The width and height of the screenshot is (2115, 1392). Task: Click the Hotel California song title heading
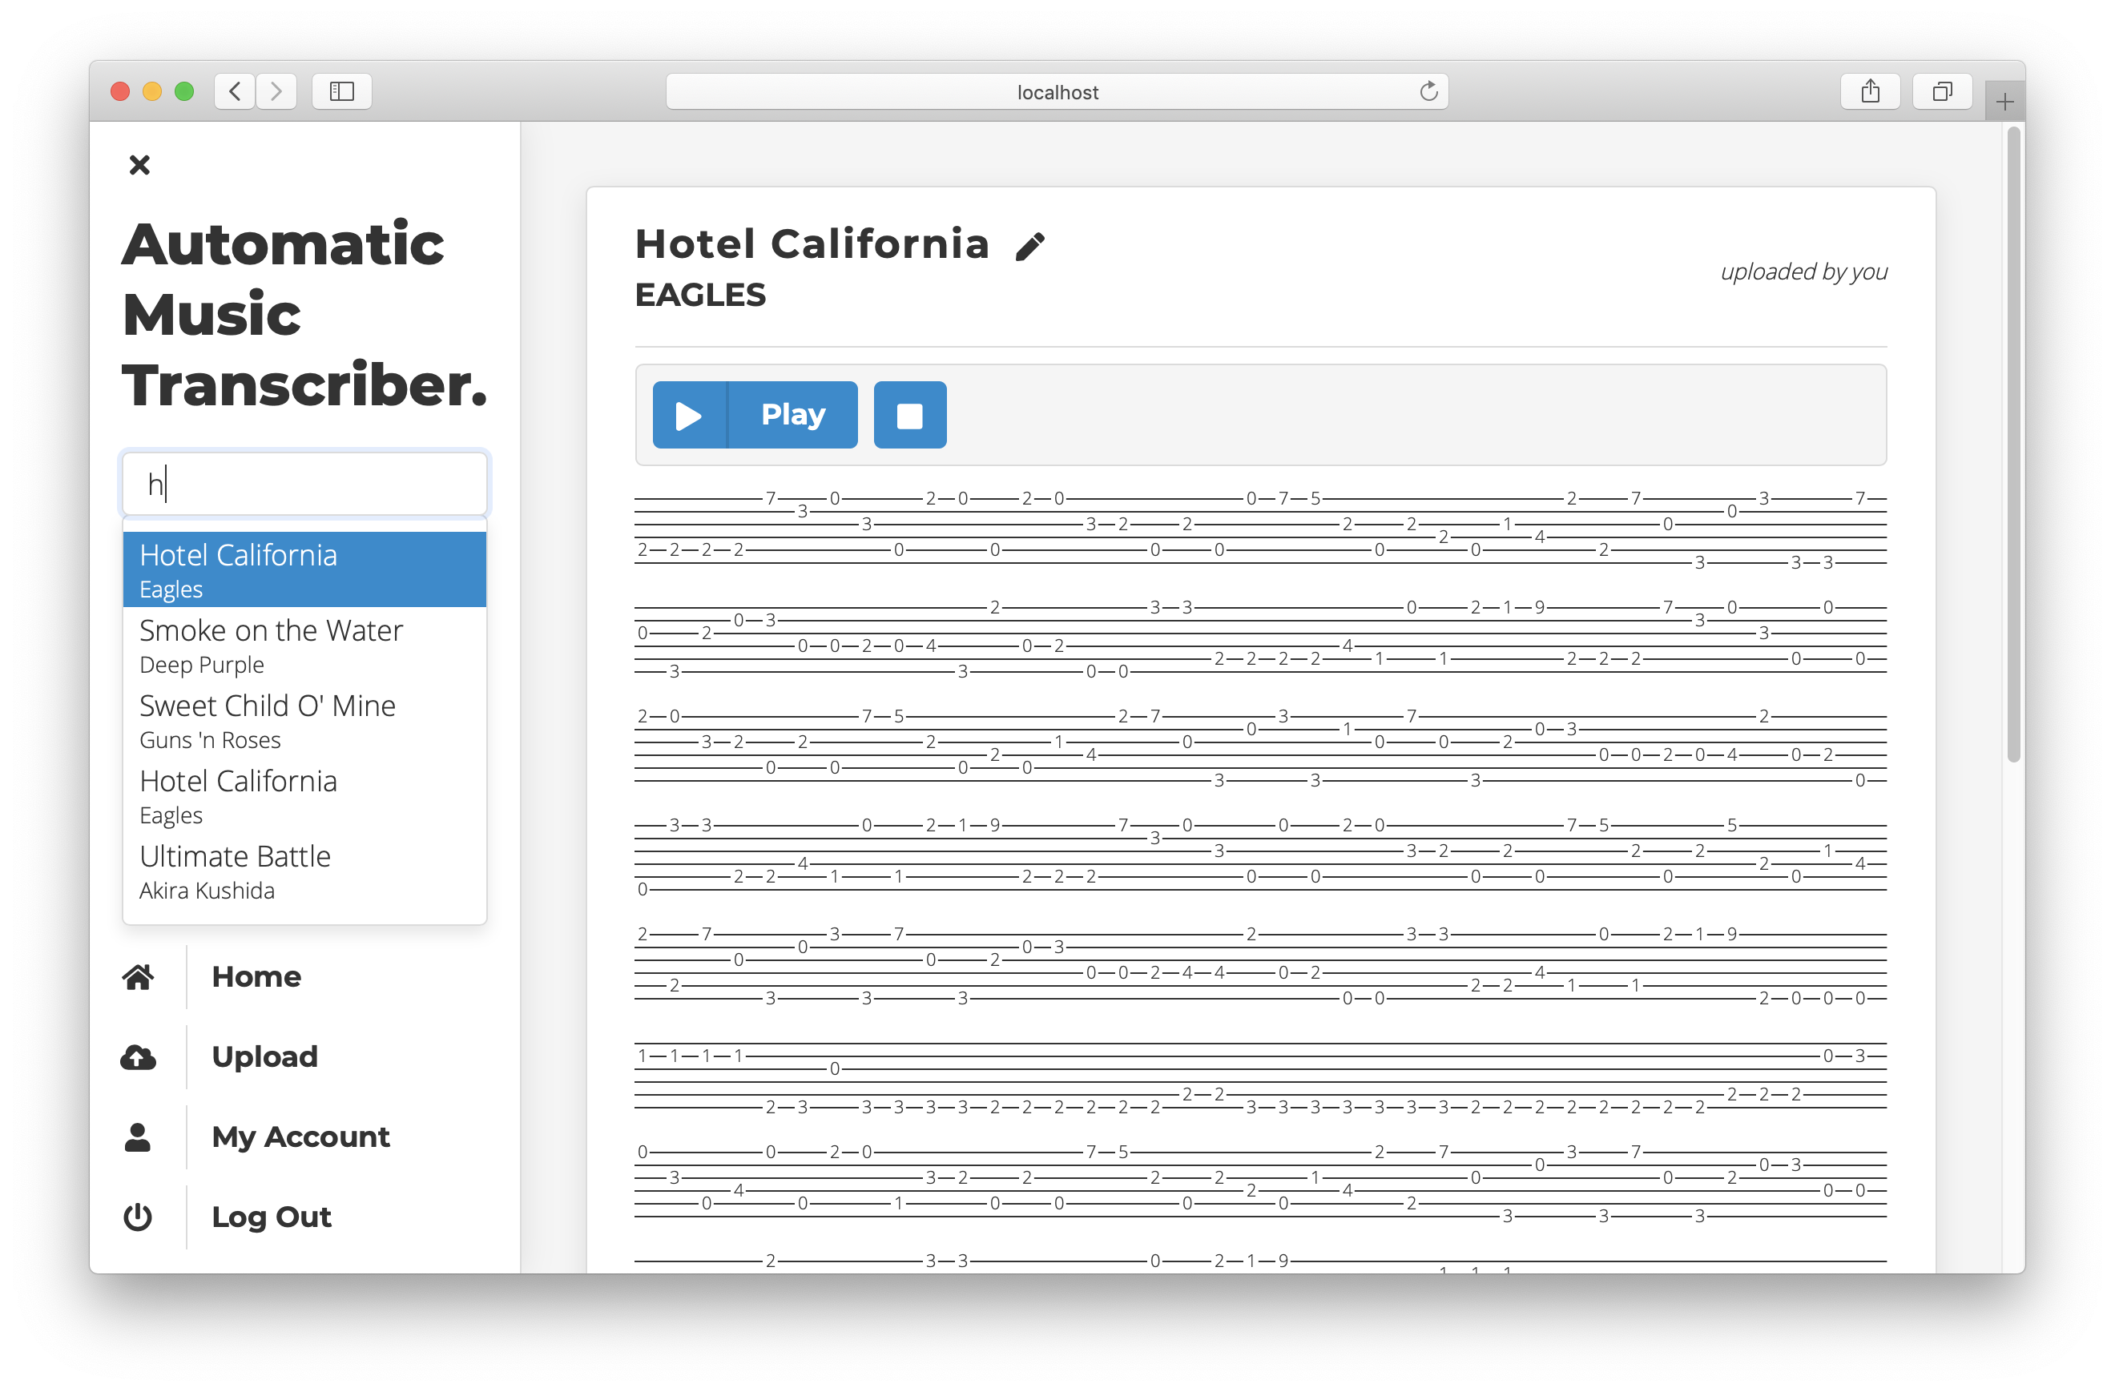(x=812, y=244)
